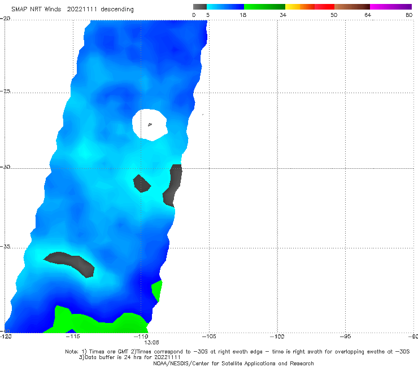Click the SMAP NRT Winds title text
The height and width of the screenshot is (367, 418).
click(36, 9)
